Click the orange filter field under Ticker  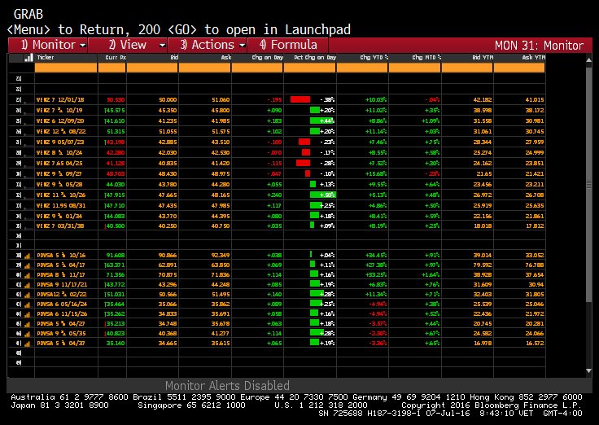[66, 68]
